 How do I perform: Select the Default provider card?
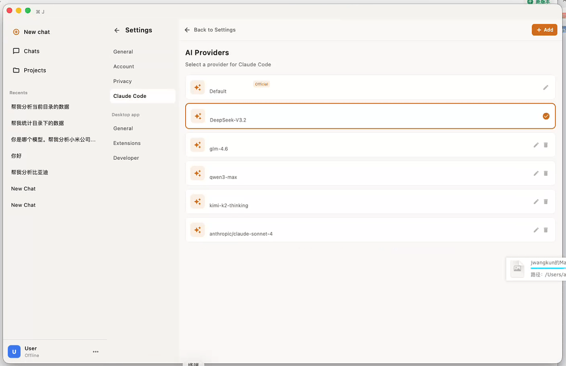(370, 87)
